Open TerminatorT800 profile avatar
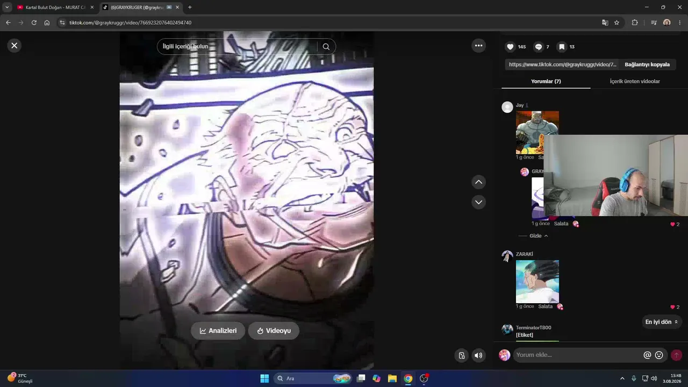Image resolution: width=688 pixels, height=387 pixels. 507,329
